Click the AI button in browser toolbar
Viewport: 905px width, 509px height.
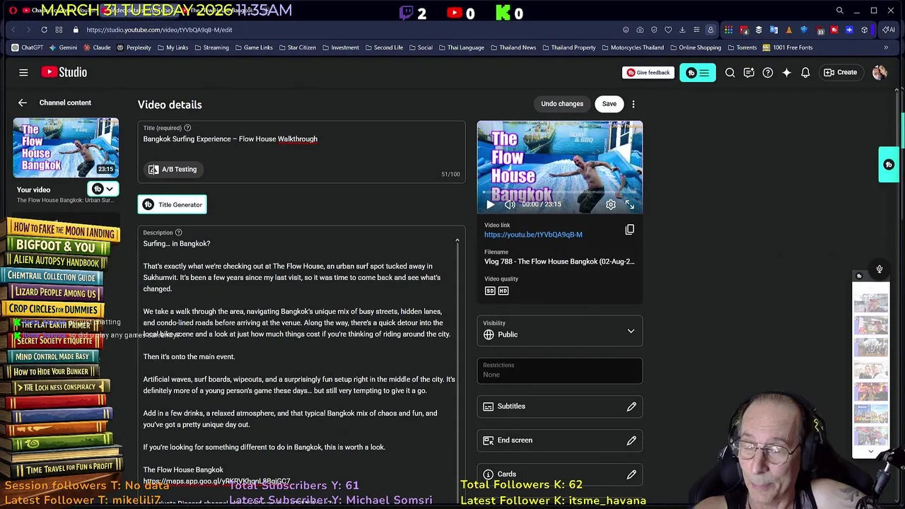click(x=889, y=30)
